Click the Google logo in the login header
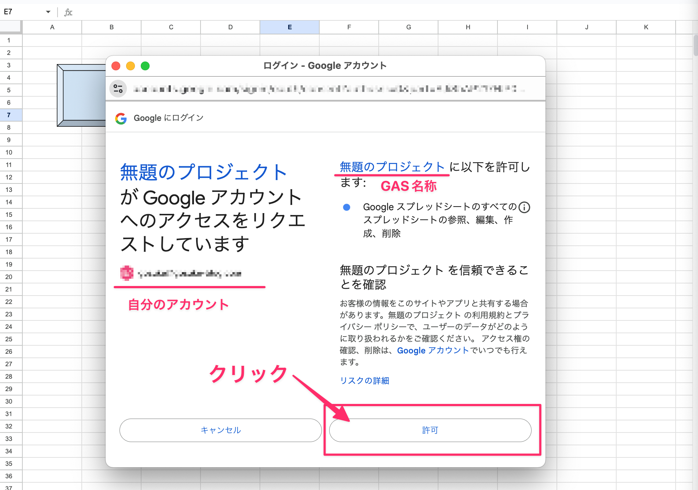This screenshot has height=490, width=698. (121, 118)
